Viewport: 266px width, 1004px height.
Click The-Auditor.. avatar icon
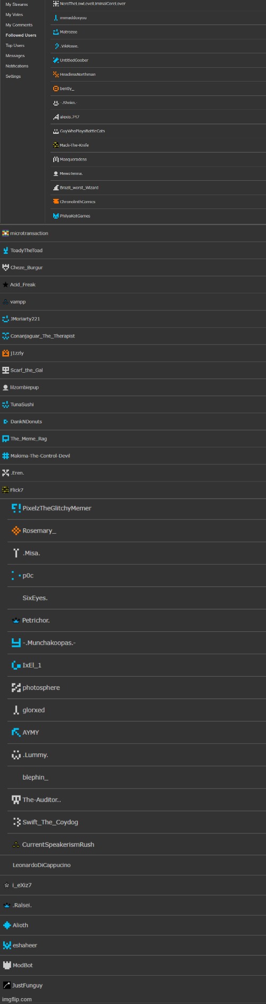click(x=16, y=799)
